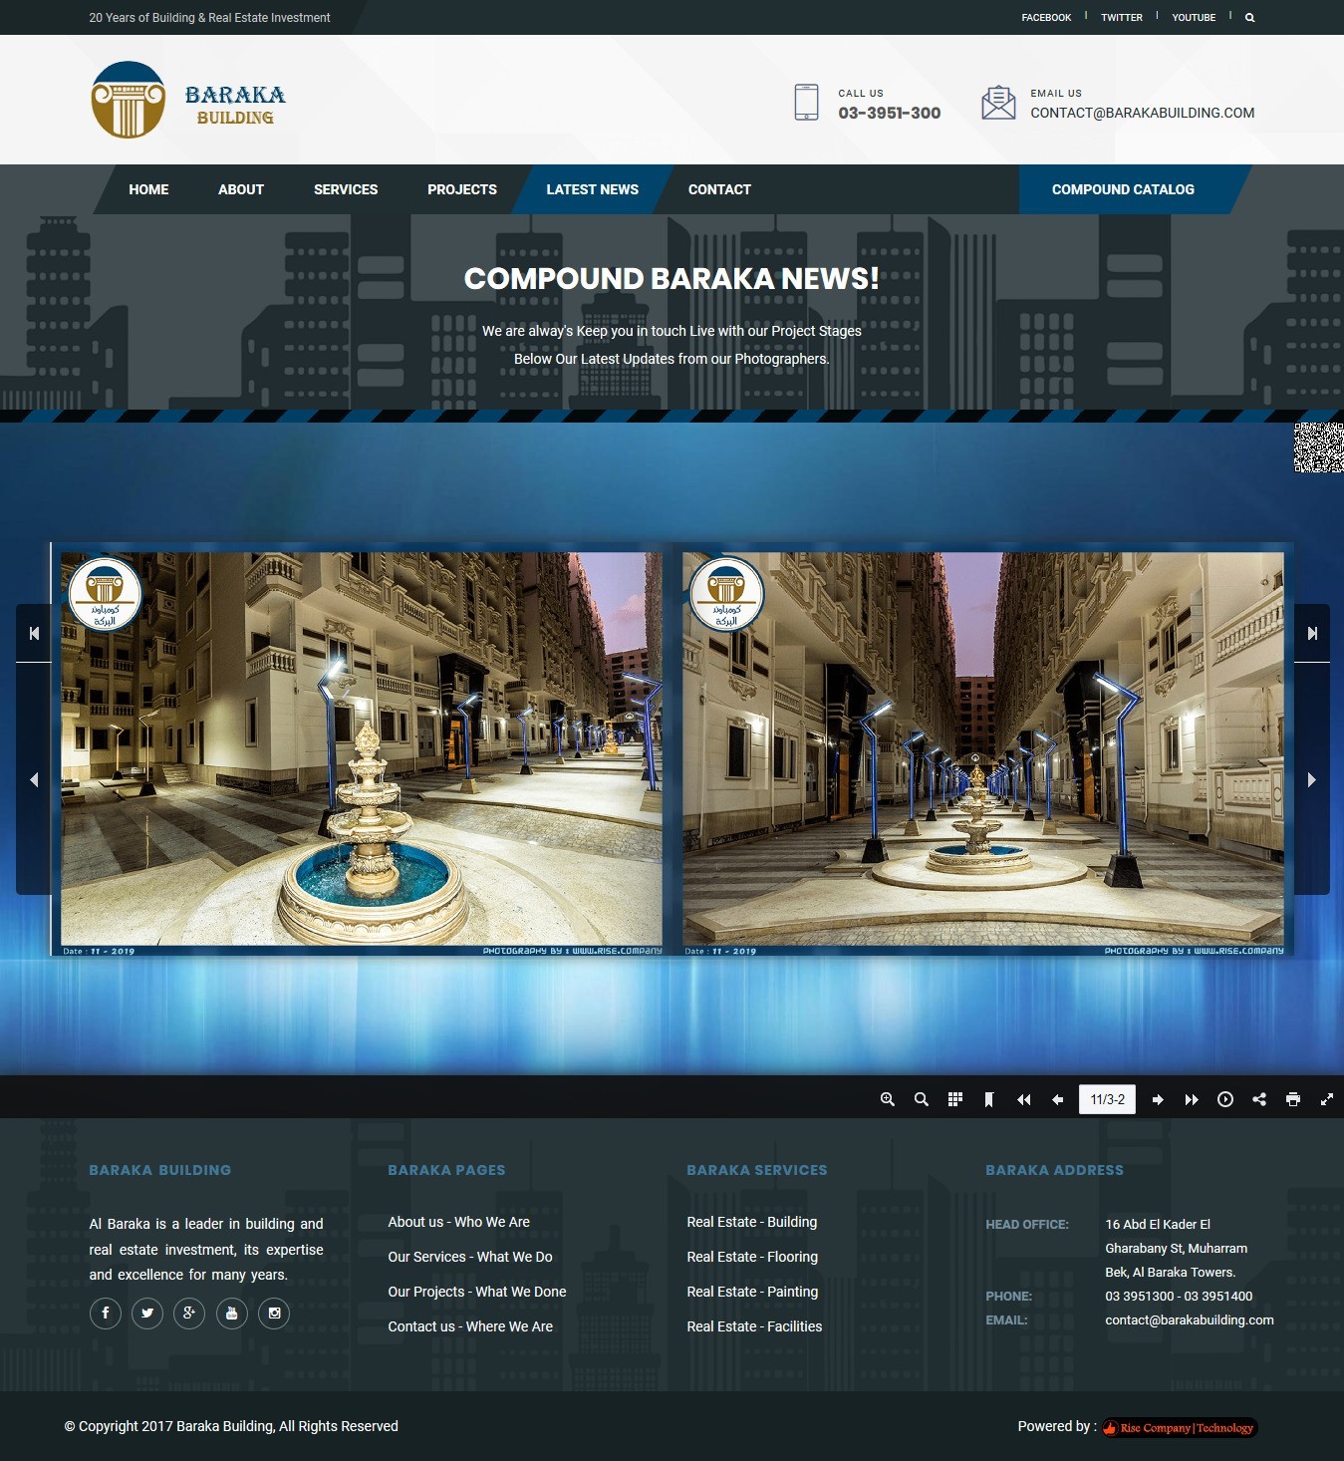The width and height of the screenshot is (1344, 1461).
Task: Open the About menu item
Action: point(241,189)
